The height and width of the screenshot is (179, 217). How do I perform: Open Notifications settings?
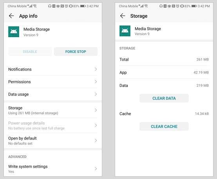point(53,69)
